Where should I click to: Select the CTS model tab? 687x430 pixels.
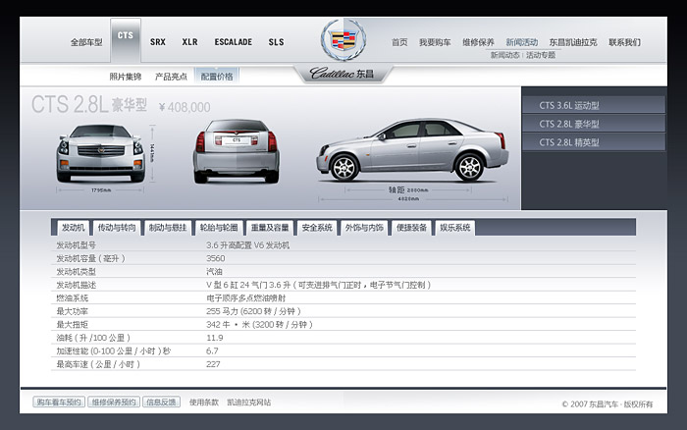(x=125, y=36)
